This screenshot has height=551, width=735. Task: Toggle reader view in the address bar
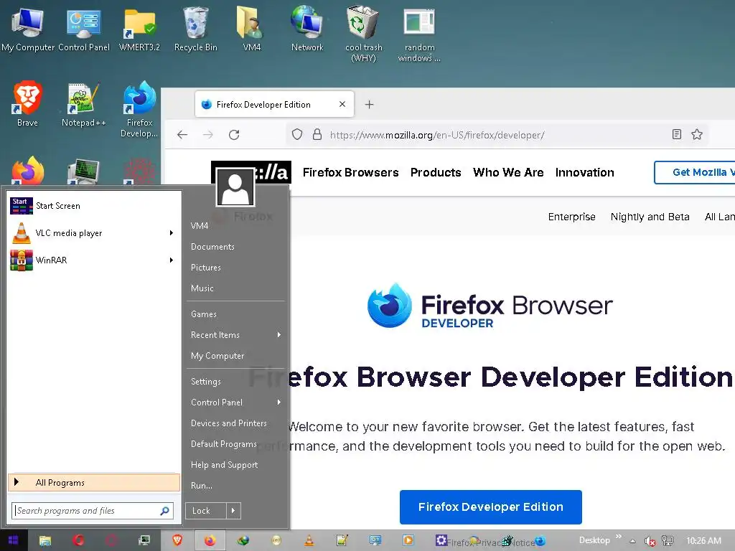[x=676, y=134]
